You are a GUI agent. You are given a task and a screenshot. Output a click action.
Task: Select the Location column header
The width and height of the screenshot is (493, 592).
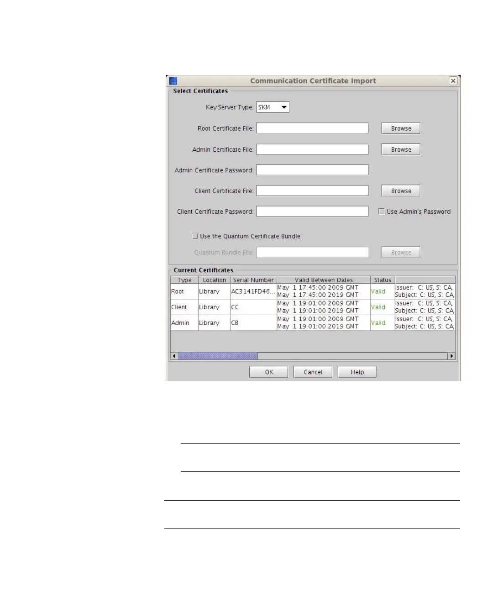point(214,280)
